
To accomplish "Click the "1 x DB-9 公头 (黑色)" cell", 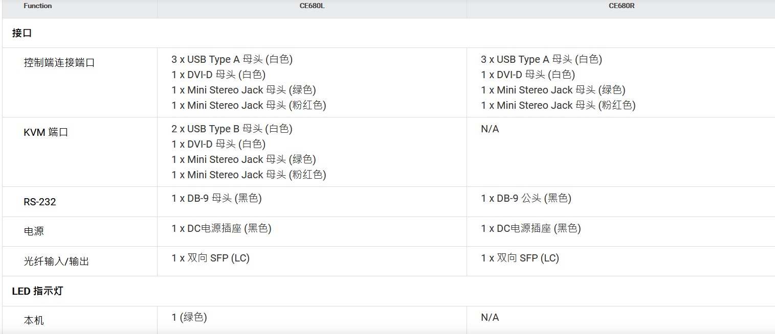I will [526, 198].
